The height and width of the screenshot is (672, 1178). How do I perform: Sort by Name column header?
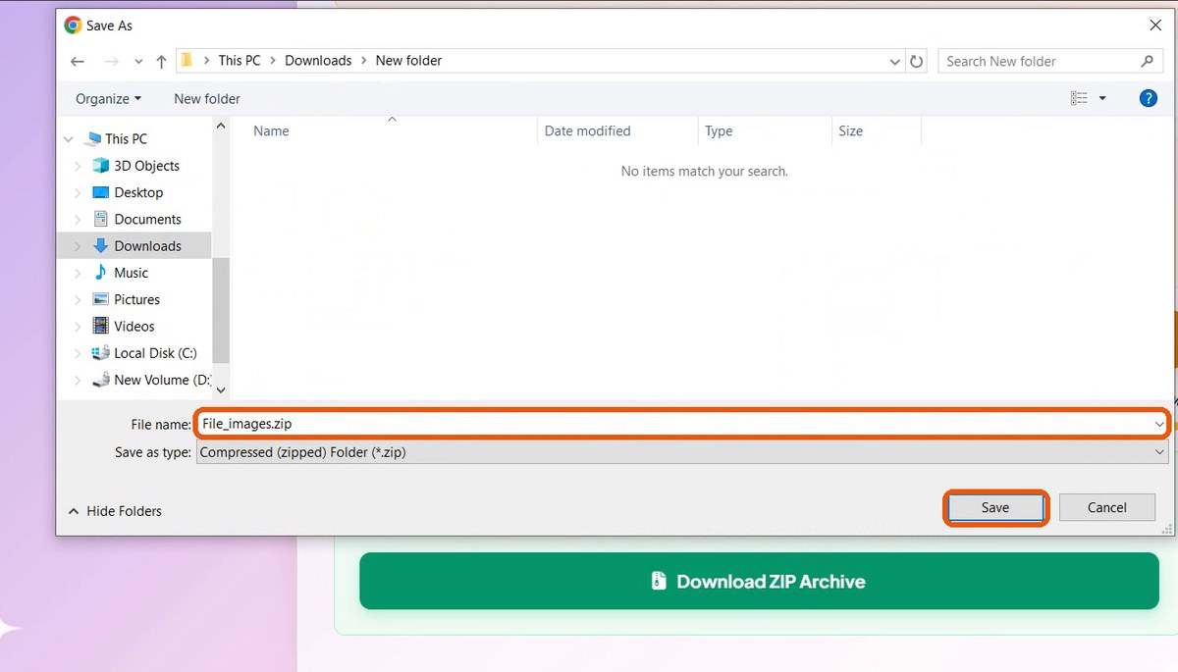pyautogui.click(x=271, y=130)
